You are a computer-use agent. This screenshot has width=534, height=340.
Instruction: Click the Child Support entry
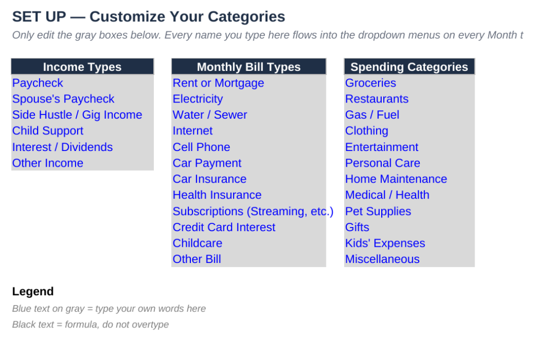point(82,131)
